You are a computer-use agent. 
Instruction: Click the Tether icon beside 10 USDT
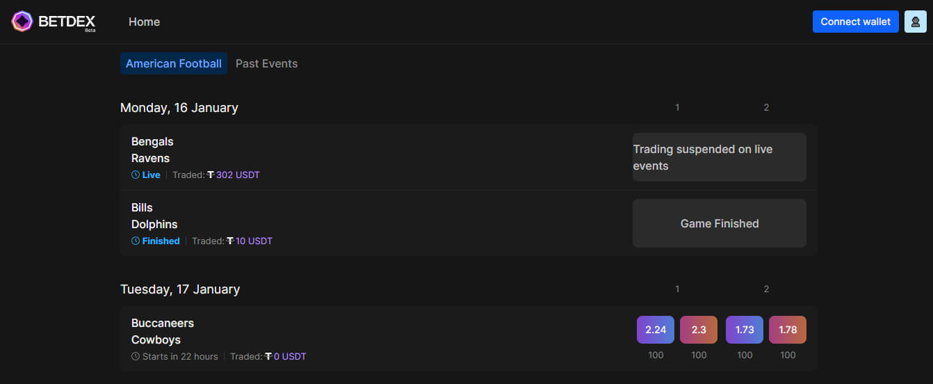point(230,241)
